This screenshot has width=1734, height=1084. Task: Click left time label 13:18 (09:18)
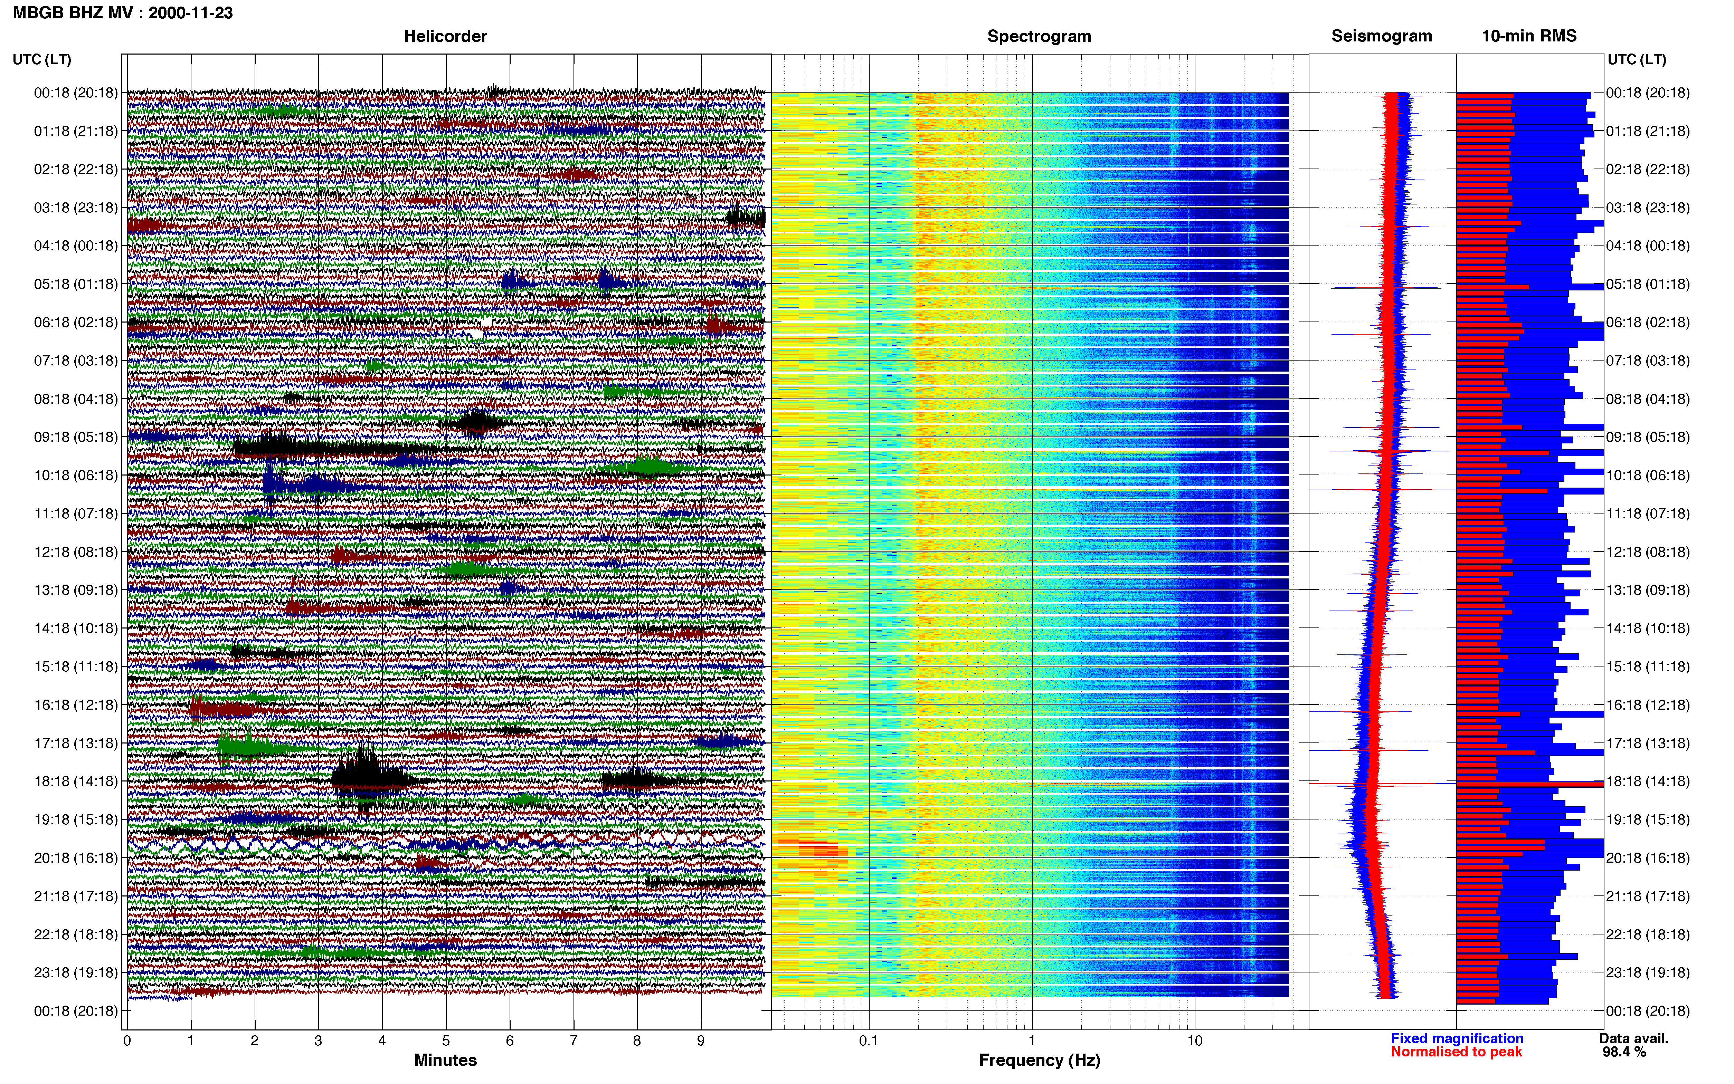tap(76, 590)
